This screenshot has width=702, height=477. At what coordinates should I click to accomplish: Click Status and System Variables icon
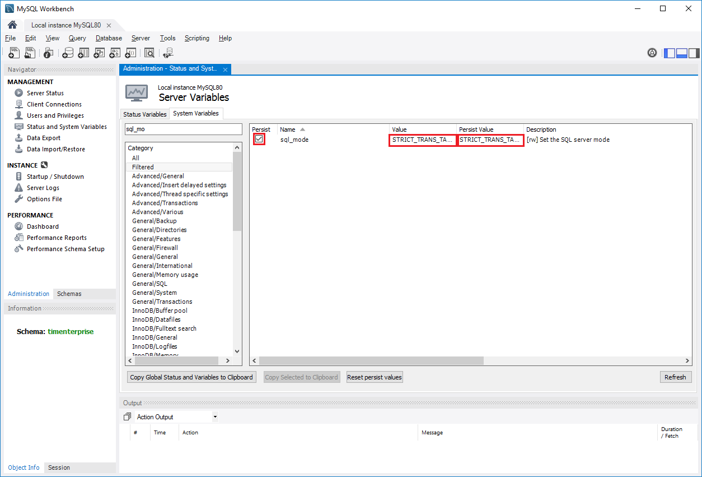[18, 127]
